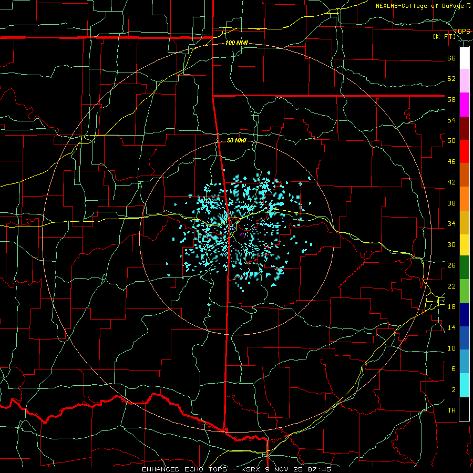Click the dark red legend color band
The height and width of the screenshot is (473, 473).
[x=464, y=128]
